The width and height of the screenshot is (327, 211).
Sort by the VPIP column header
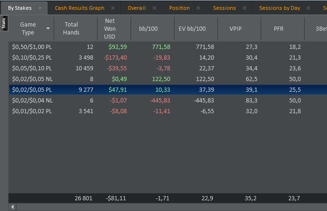click(x=235, y=28)
